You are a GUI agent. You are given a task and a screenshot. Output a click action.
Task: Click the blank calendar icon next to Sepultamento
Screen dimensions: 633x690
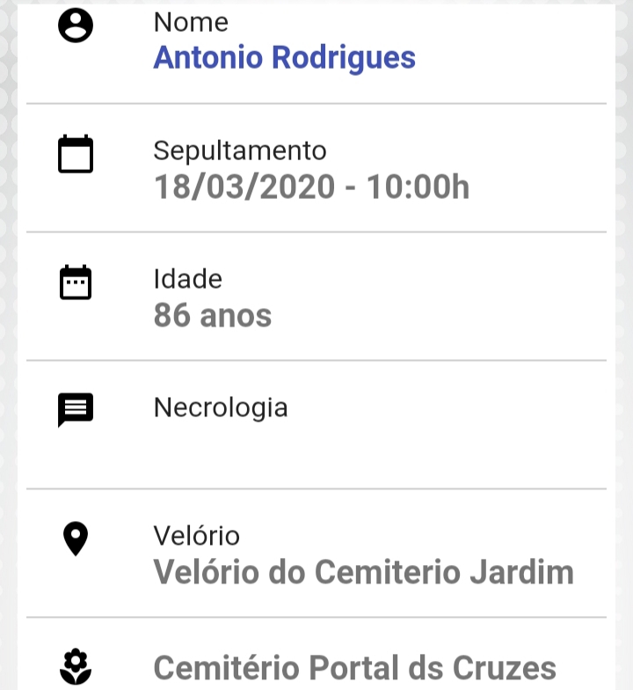(x=76, y=153)
